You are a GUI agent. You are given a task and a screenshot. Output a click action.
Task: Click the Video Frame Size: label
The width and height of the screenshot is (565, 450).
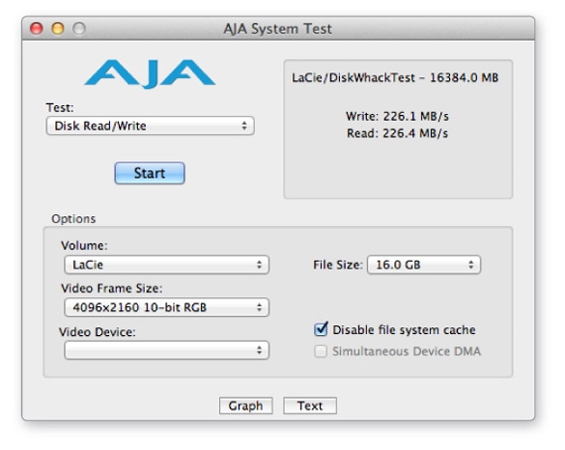[112, 288]
